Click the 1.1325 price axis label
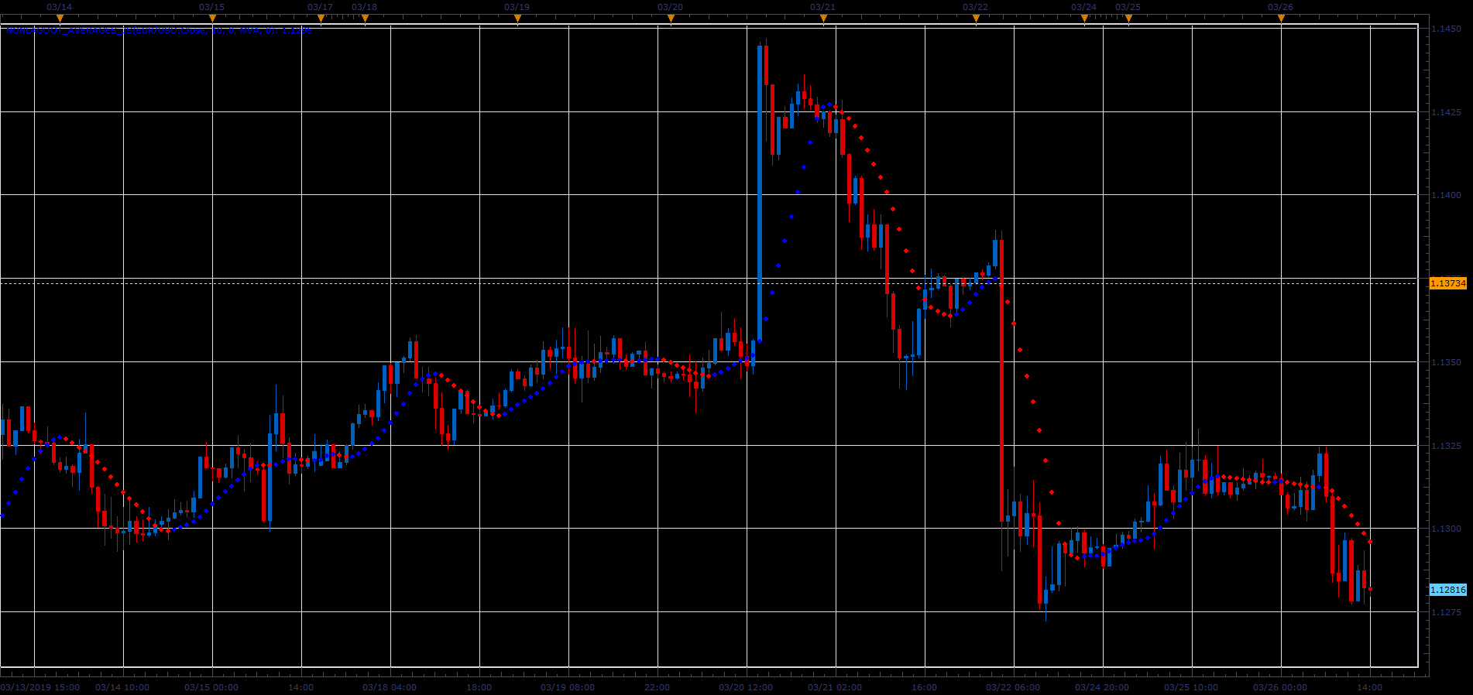Screen dimensions: 1473x695 (x=1446, y=446)
